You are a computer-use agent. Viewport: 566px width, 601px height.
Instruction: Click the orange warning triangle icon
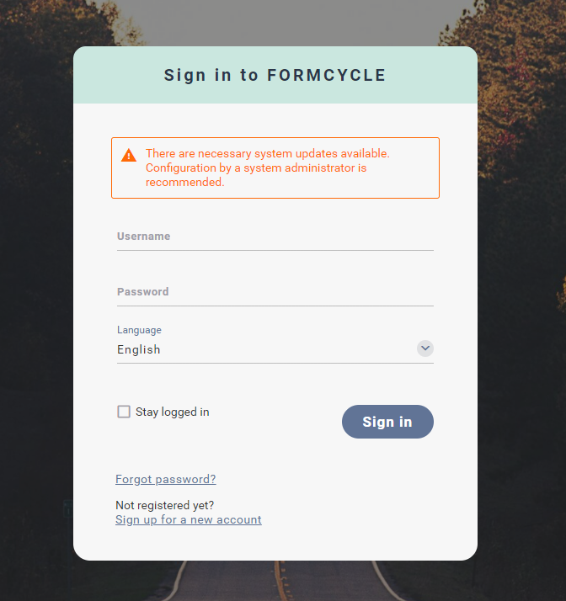129,155
